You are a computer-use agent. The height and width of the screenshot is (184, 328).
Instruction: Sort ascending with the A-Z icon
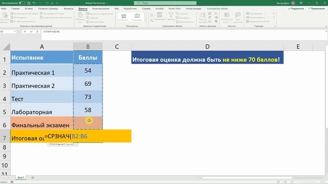(152, 15)
